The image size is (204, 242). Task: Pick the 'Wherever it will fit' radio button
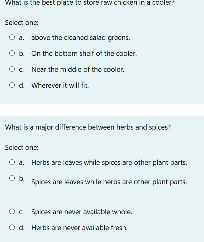coord(12,85)
